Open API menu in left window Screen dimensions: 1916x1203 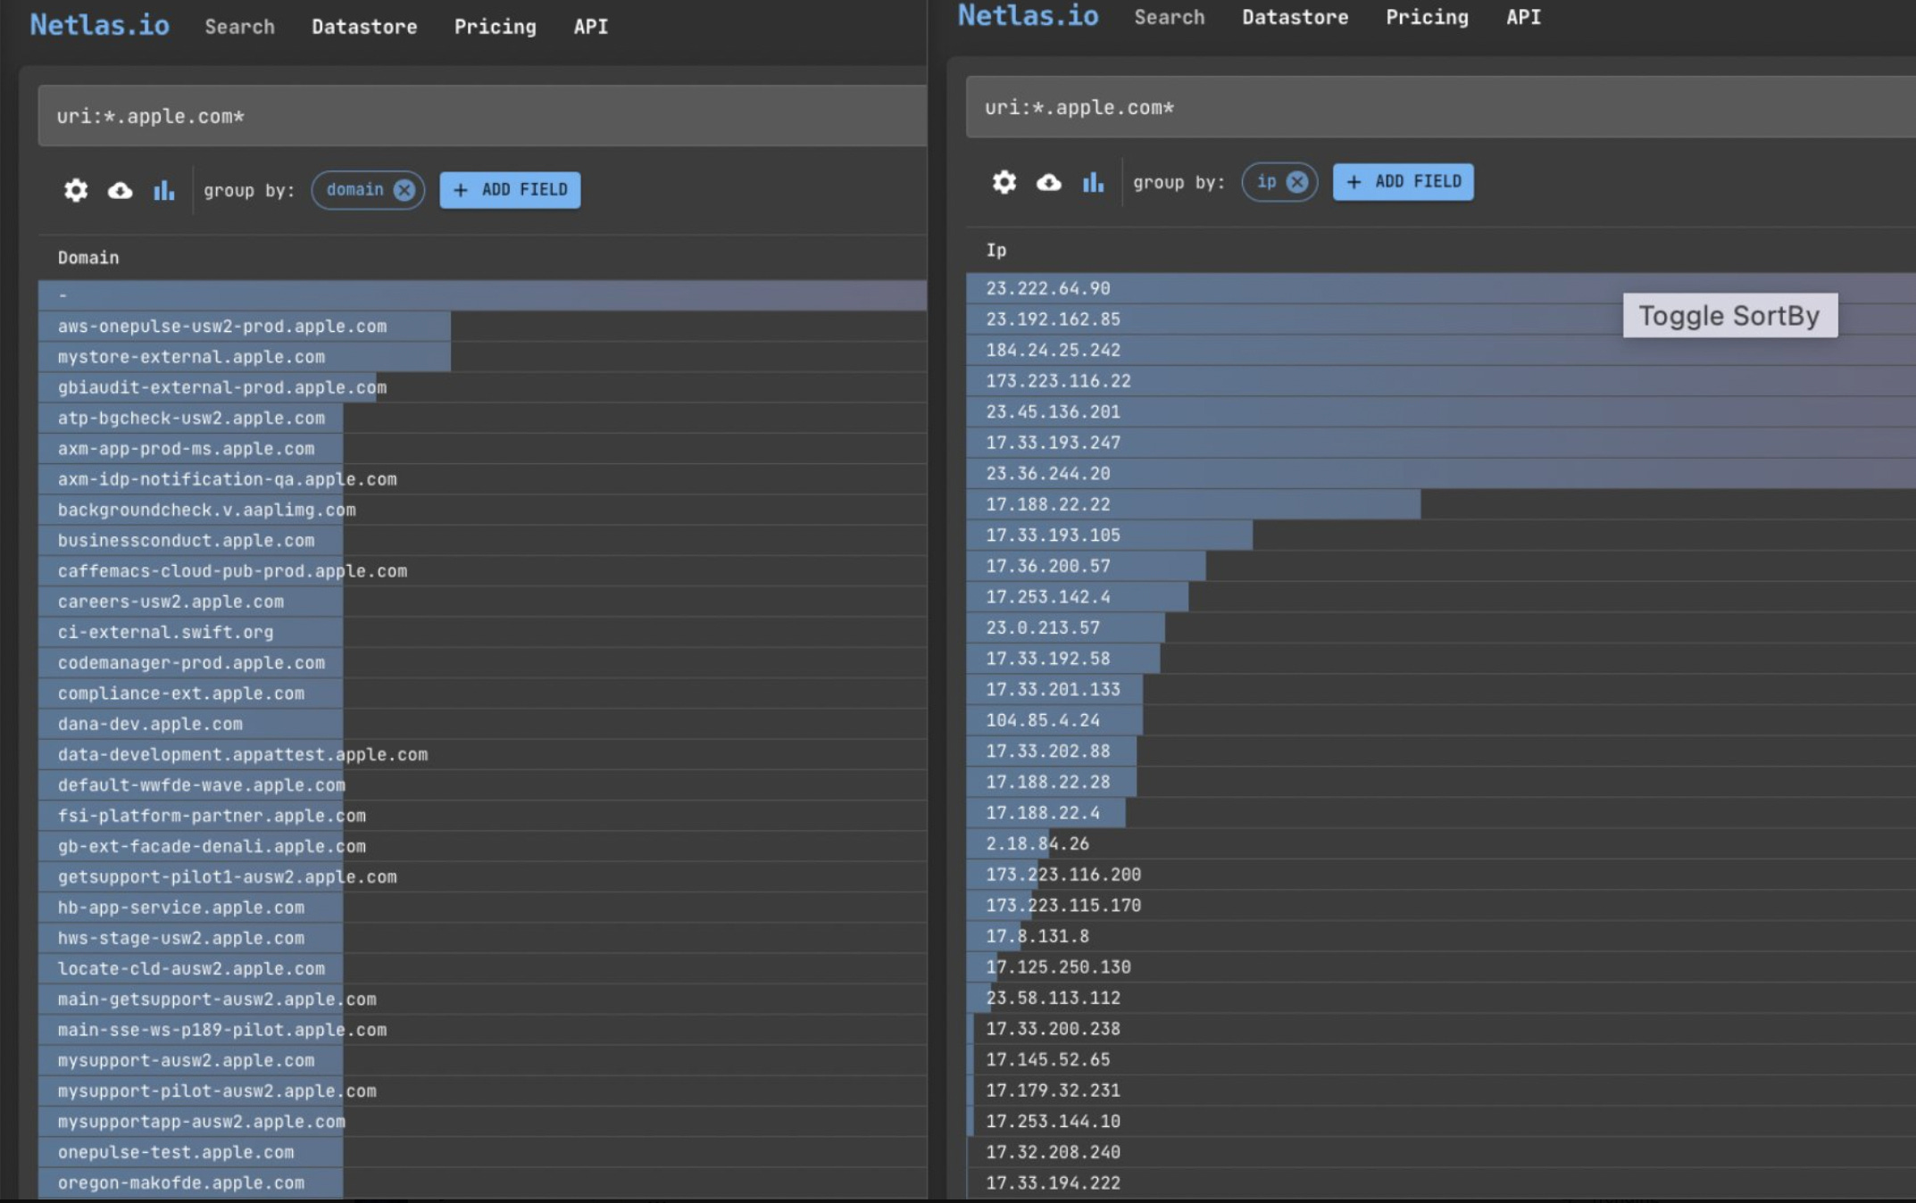tap(591, 27)
